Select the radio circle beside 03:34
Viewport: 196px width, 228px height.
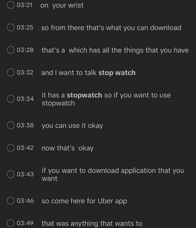tap(11, 99)
